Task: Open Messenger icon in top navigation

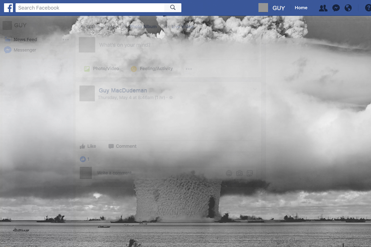Action: [336, 8]
